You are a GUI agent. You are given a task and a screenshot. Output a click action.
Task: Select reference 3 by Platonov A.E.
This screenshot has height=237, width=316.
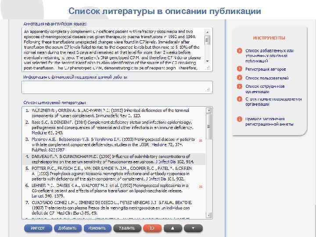click(114, 145)
